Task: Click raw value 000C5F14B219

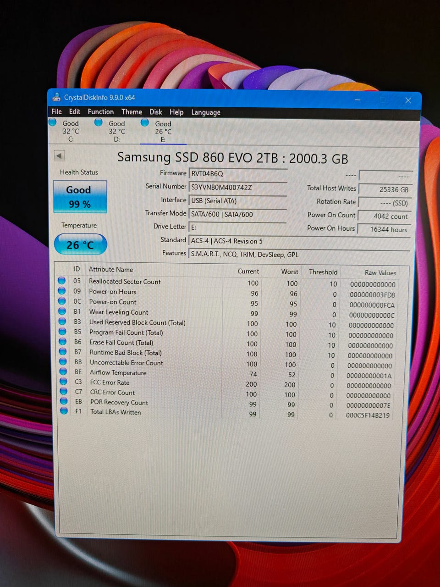Action: 368,415
